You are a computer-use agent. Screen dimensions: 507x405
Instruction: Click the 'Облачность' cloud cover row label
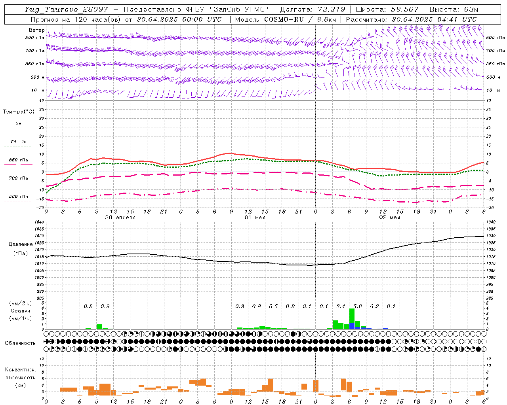20,343
